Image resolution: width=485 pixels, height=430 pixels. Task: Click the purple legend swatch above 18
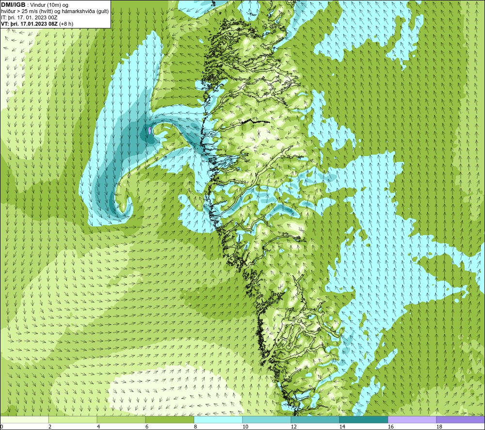coord(461,419)
